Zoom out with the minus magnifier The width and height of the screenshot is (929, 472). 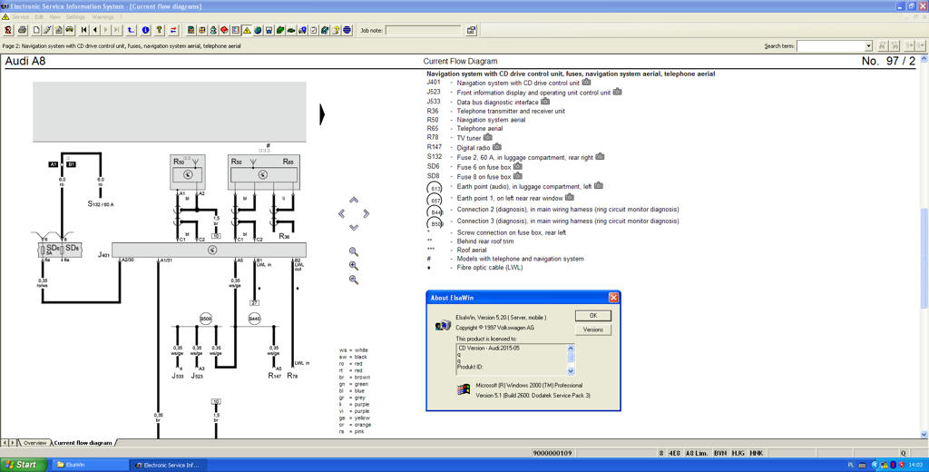point(354,280)
